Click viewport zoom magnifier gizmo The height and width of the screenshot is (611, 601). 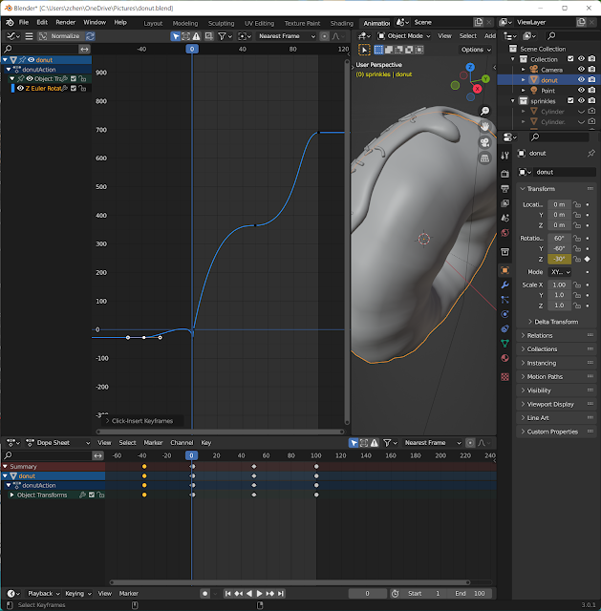point(484,111)
